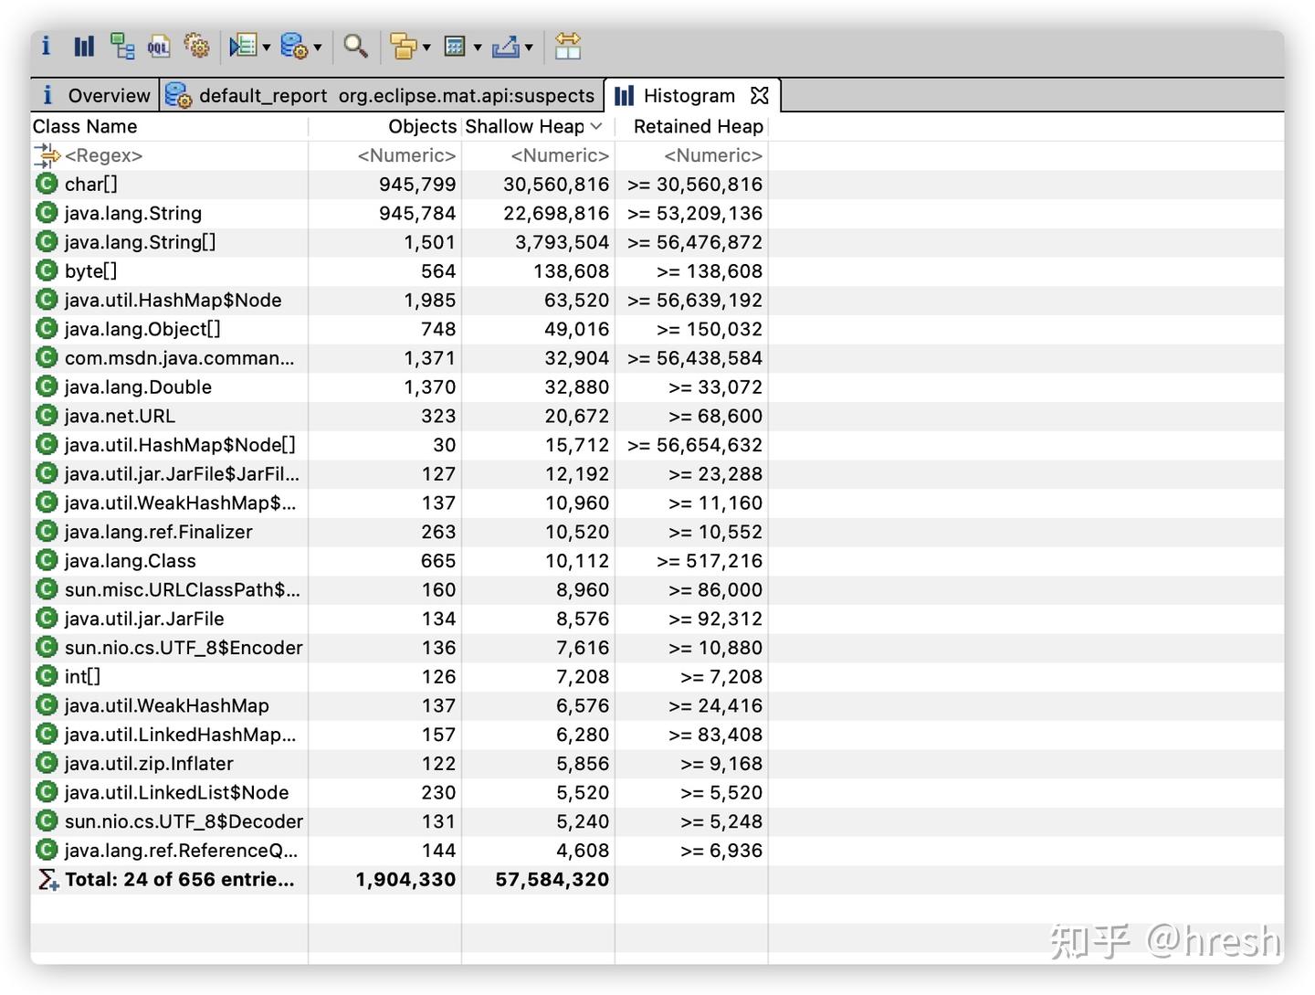This screenshot has height=995, width=1315.
Task: Open the group by dropdown arrow
Action: [x=426, y=47]
